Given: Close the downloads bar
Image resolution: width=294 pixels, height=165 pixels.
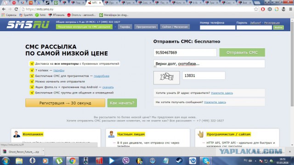Looking at the screenshot, I should (290, 152).
